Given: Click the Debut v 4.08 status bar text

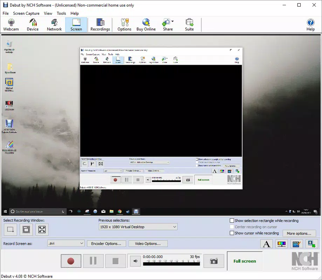Looking at the screenshot, I should point(27,276).
